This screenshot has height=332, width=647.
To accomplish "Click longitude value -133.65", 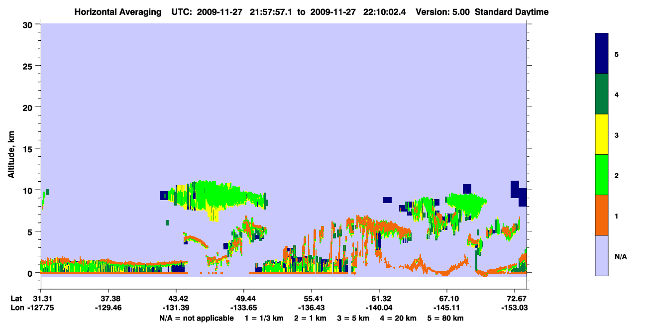I will tap(244, 308).
